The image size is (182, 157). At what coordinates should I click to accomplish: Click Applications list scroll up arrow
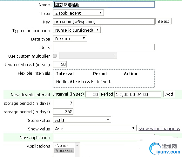[77, 145]
